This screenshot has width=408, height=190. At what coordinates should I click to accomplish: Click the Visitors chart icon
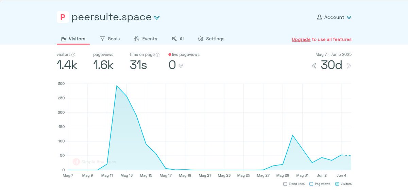(x=63, y=39)
